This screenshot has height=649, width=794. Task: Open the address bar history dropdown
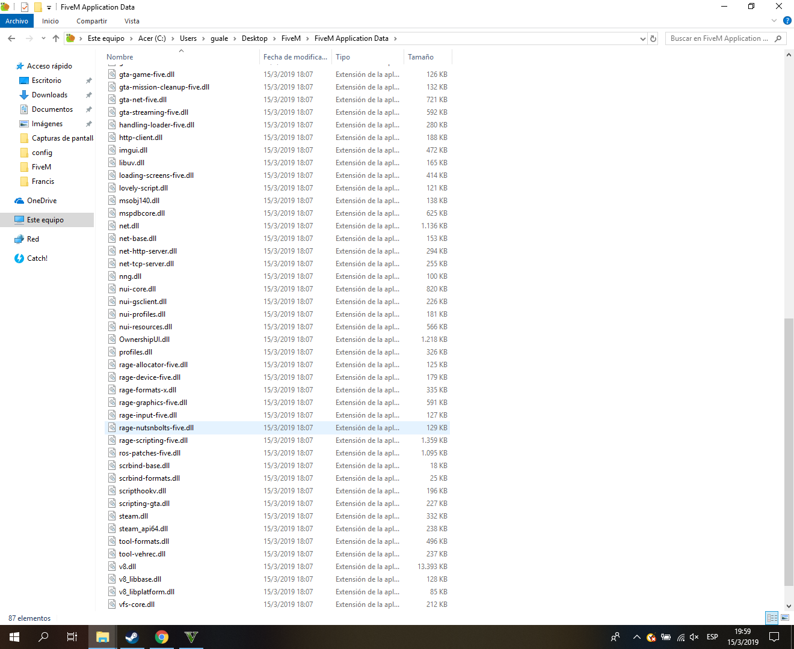click(x=643, y=38)
